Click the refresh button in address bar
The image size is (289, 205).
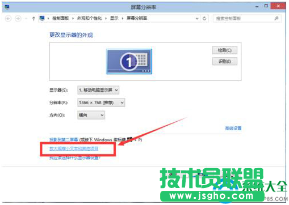204,19
